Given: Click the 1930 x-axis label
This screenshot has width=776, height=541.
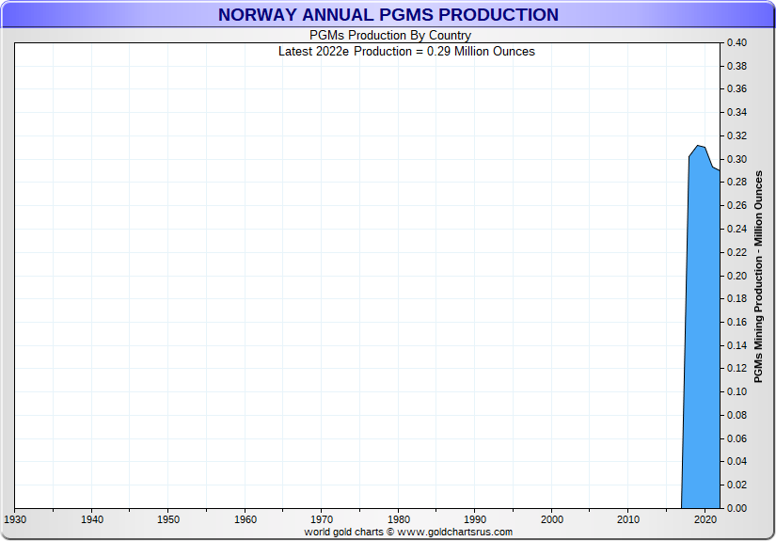Looking at the screenshot, I should [15, 519].
